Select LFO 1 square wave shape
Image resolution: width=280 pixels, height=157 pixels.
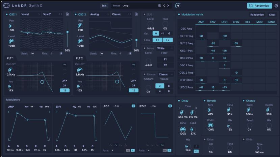tap(126, 145)
